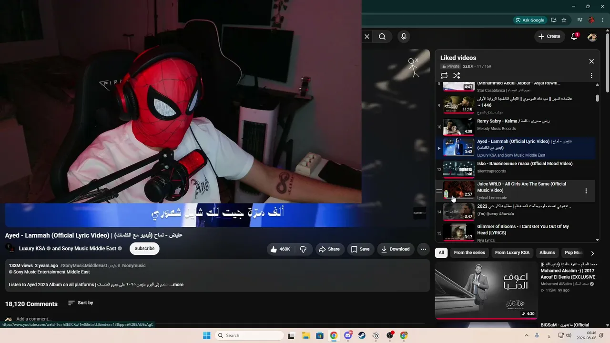Open the Mohamed Alsalim Aaouf El Denia title

click(x=569, y=270)
